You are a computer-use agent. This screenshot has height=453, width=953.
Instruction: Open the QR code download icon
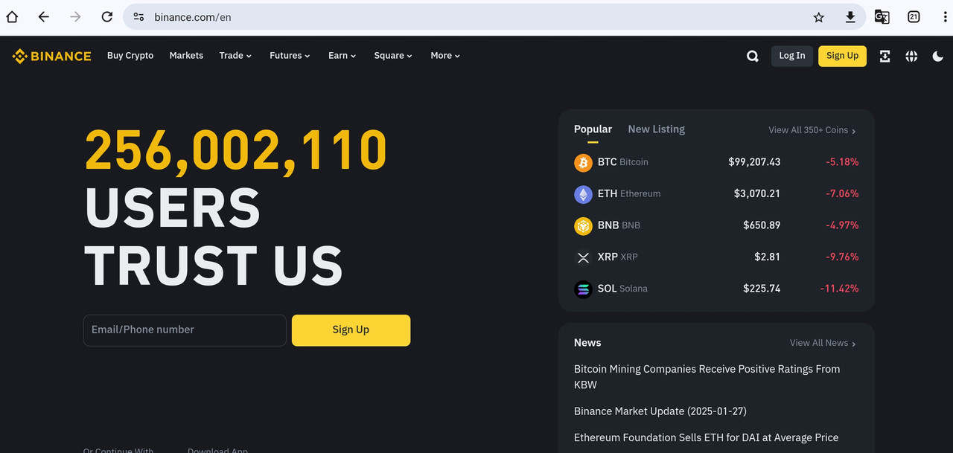(885, 56)
